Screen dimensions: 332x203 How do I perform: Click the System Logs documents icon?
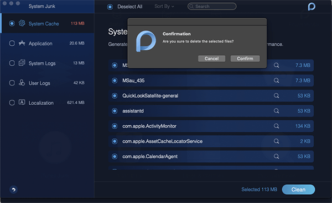[x=22, y=63]
